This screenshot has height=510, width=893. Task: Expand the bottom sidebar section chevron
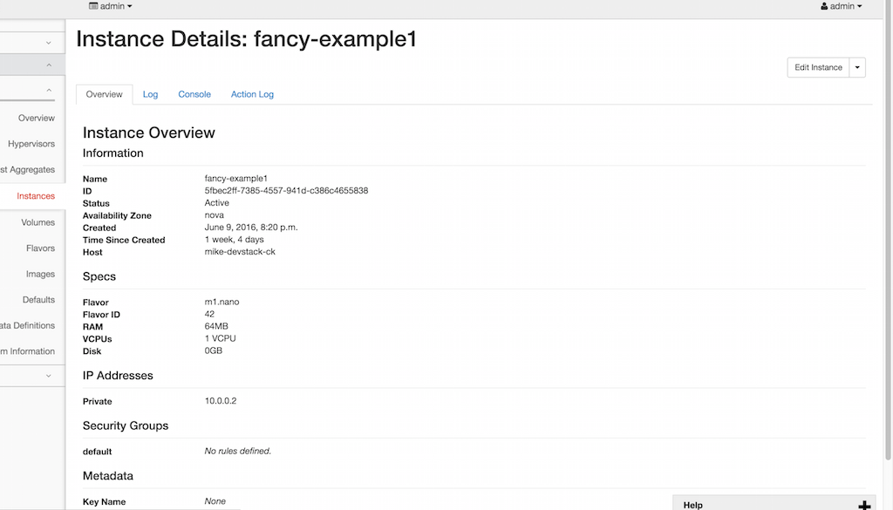pos(49,375)
